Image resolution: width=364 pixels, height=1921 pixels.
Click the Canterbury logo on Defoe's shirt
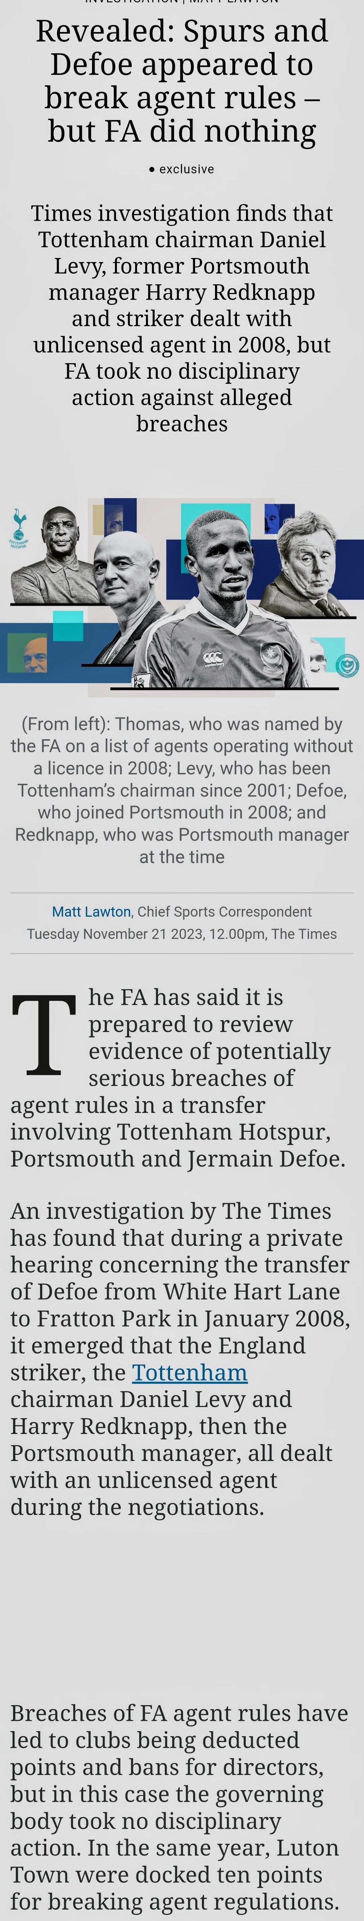pyautogui.click(x=213, y=658)
